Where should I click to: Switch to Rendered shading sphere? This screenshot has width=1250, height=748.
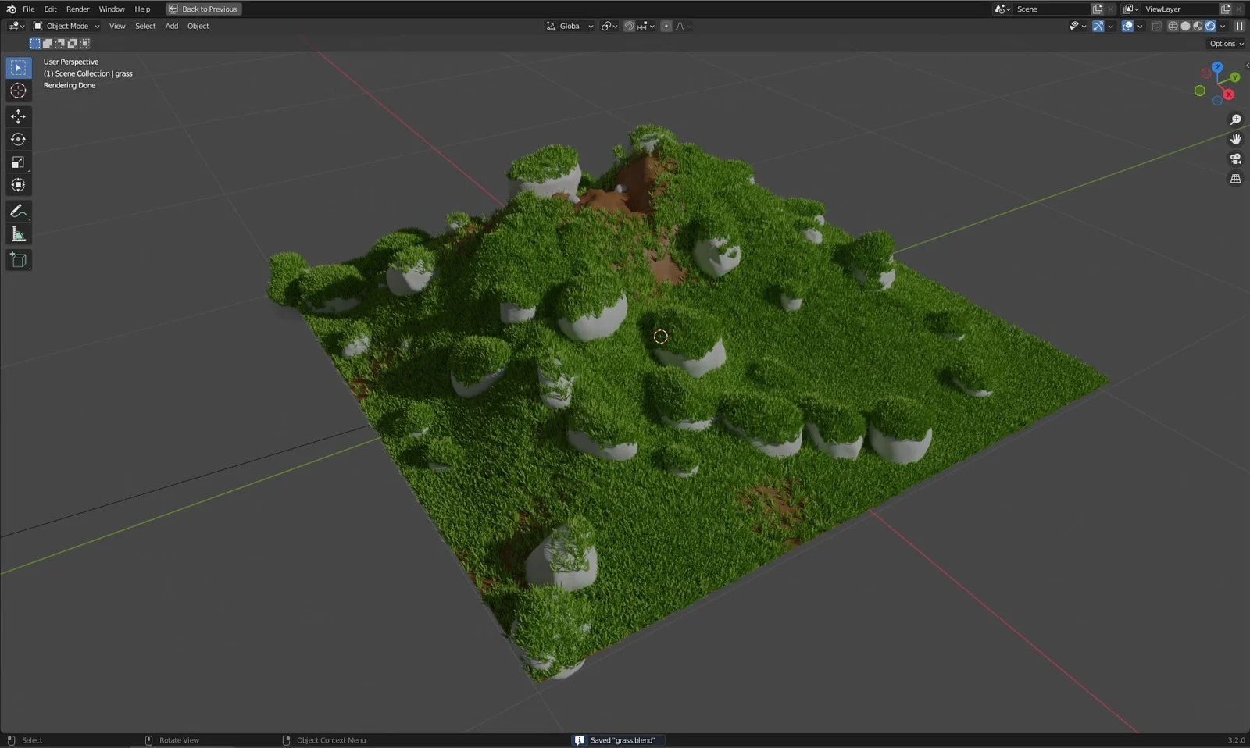(x=1209, y=26)
